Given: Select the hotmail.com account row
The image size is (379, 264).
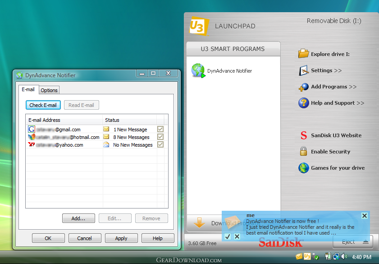Looking at the screenshot, I should pos(97,137).
